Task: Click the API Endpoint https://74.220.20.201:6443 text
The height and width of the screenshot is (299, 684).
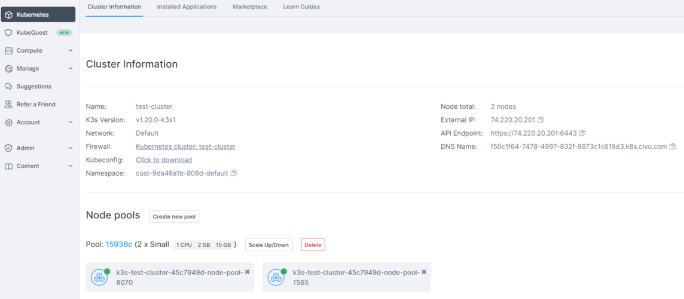Action: (x=533, y=133)
